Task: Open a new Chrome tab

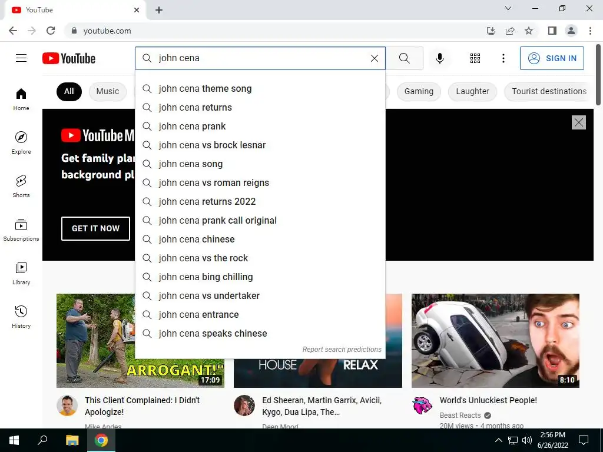Action: tap(159, 10)
